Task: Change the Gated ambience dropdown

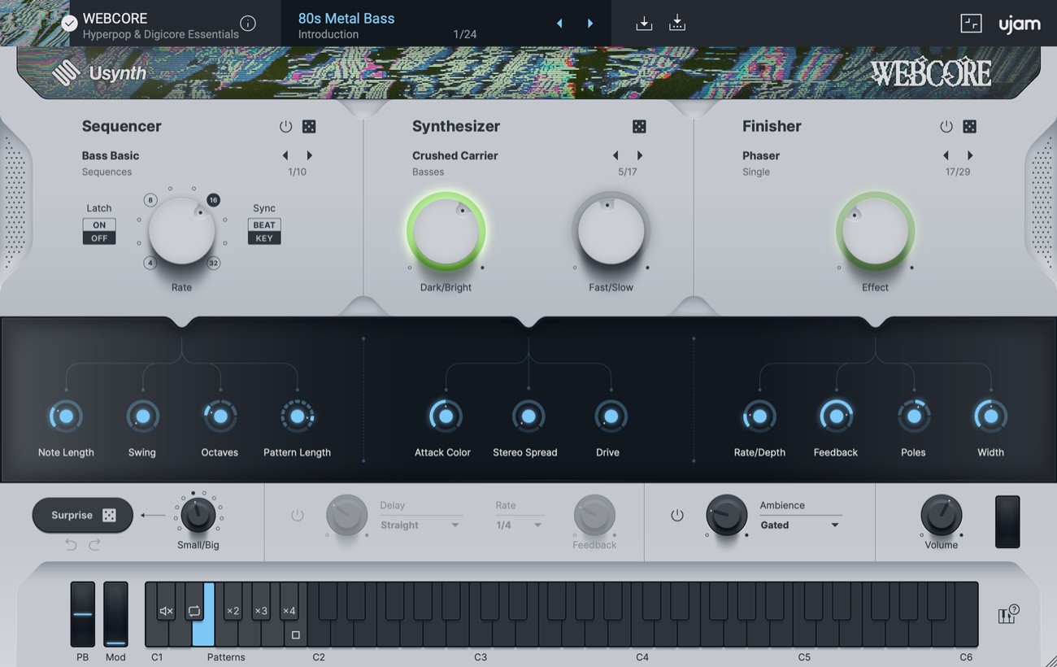Action: tap(800, 525)
